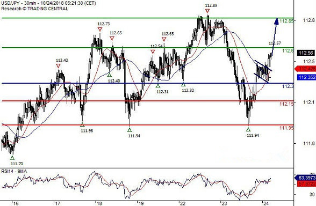Click the green triangle above 111.98 label
Screen dimensions: 316x206
point(82,124)
